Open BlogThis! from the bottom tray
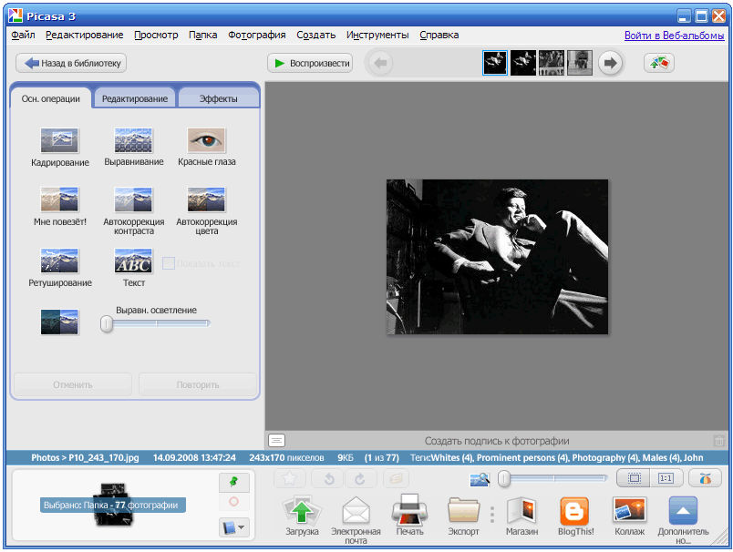 coord(574,512)
